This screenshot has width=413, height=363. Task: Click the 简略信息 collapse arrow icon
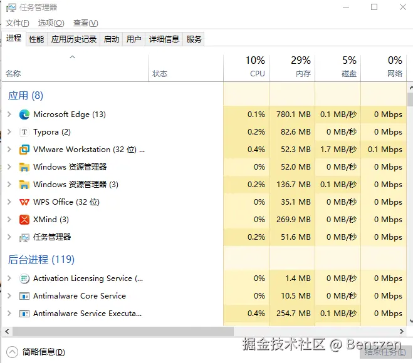click(12, 352)
